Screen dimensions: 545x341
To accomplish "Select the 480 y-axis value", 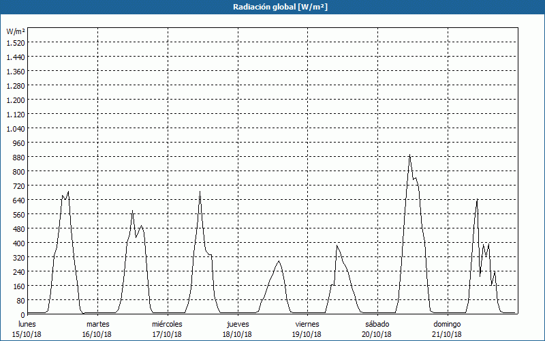I will pyautogui.click(x=19, y=229).
